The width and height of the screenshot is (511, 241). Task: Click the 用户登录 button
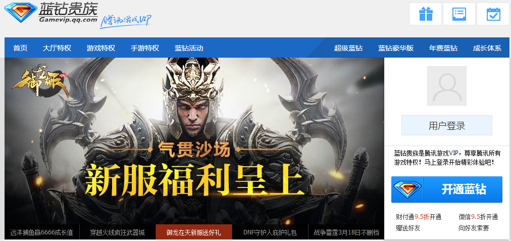point(446,125)
